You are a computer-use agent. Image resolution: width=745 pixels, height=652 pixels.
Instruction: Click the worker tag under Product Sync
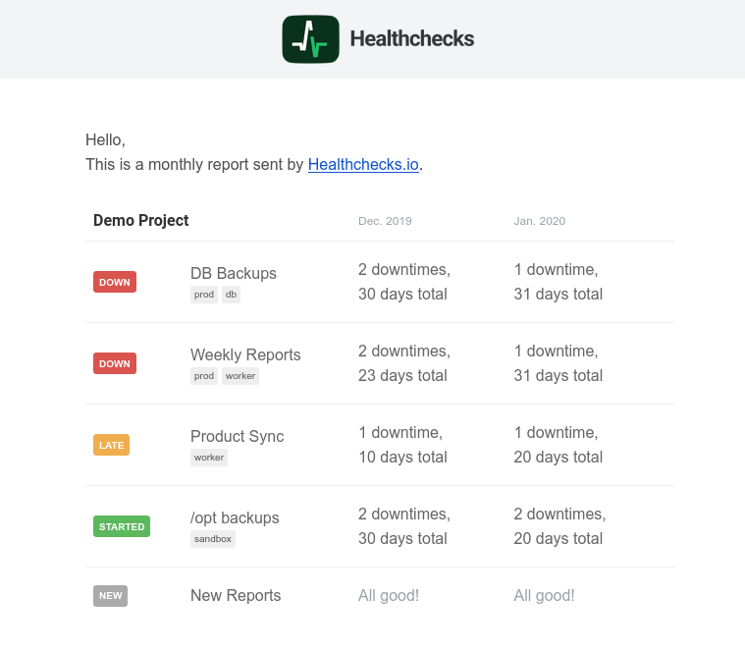pos(209,458)
